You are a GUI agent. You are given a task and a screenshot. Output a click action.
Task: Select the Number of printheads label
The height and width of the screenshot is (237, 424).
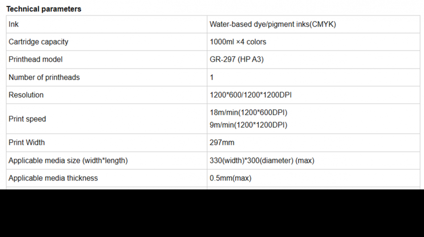(x=44, y=77)
